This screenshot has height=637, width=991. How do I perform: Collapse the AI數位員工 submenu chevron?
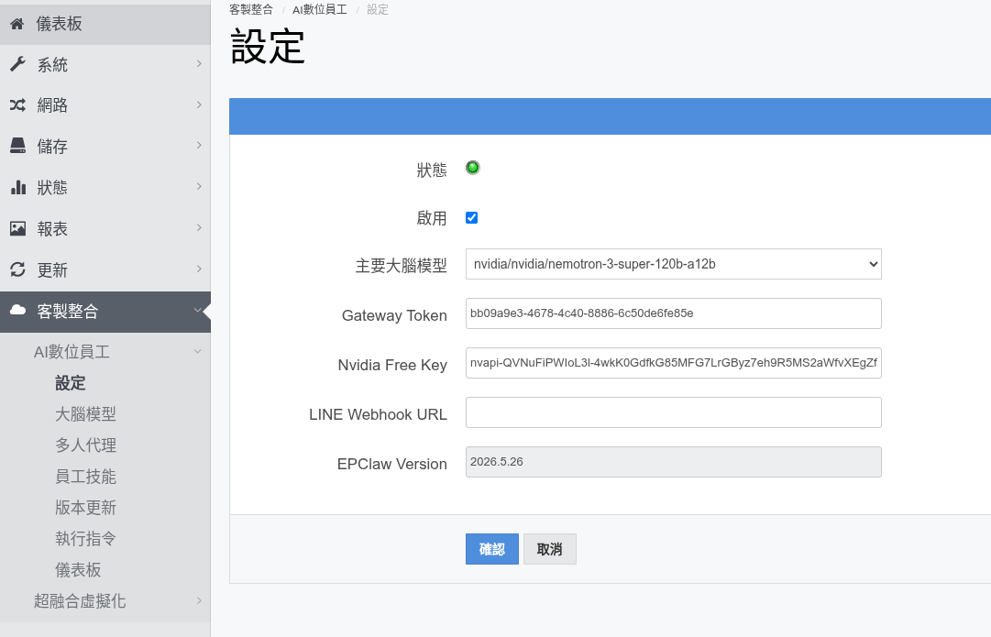tap(198, 351)
